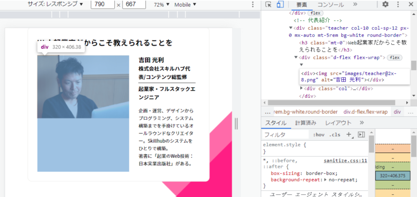Click the new style rule plus icon

point(349,135)
